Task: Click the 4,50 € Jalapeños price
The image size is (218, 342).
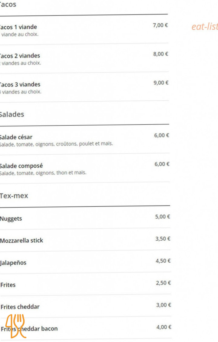Action: click(x=163, y=261)
